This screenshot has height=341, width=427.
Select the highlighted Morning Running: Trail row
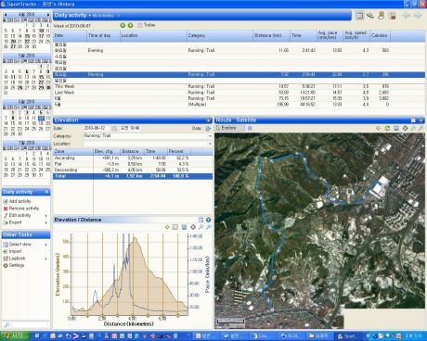239,74
